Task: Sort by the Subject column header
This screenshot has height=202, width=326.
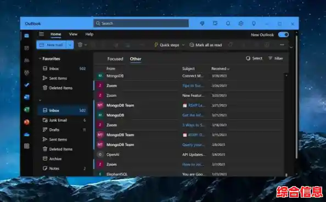Action: [x=188, y=69]
